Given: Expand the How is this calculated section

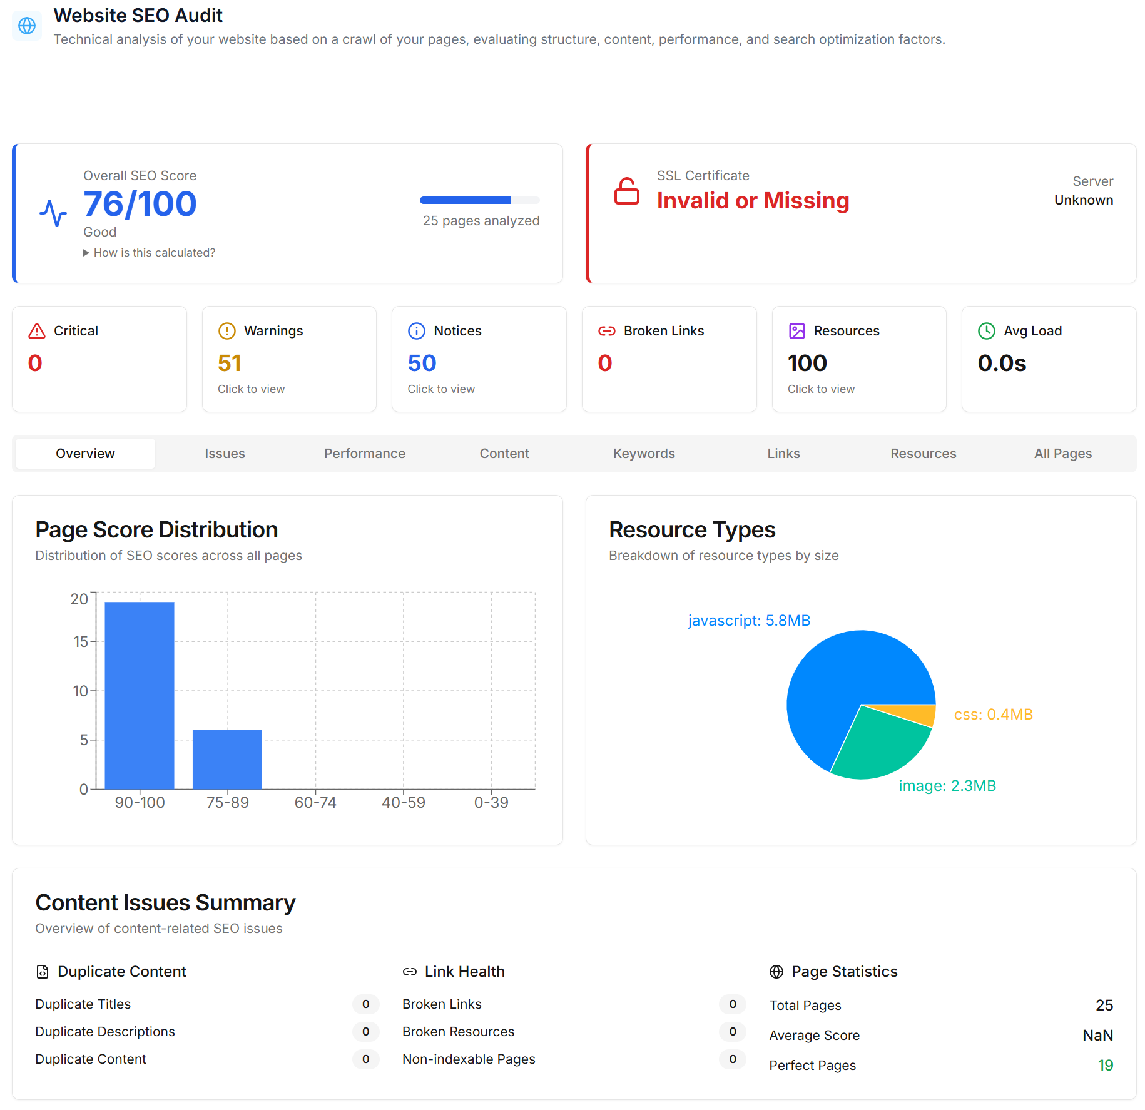Looking at the screenshot, I should pyautogui.click(x=149, y=252).
